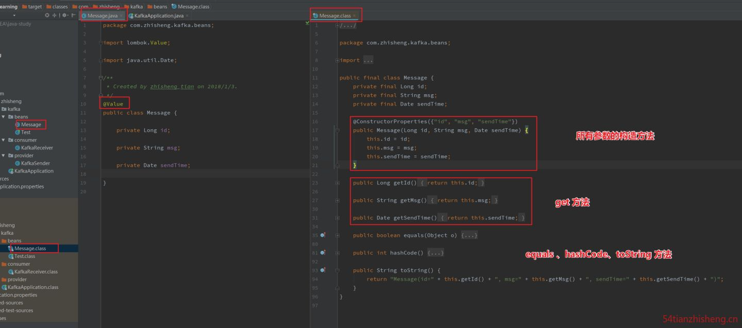The height and width of the screenshot is (328, 742).
Task: Click the toString return statement line
Action: 545,279
